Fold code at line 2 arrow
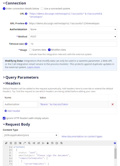Viewport: 120px width, 166px height. pyautogui.click(x=12, y=150)
